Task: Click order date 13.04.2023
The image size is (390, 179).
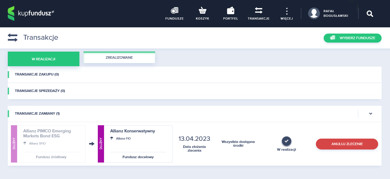Action: (x=194, y=139)
